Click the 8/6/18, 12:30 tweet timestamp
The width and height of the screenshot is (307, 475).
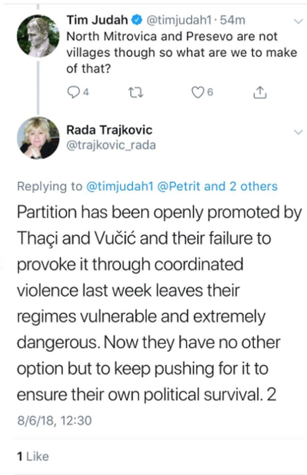tap(54, 420)
